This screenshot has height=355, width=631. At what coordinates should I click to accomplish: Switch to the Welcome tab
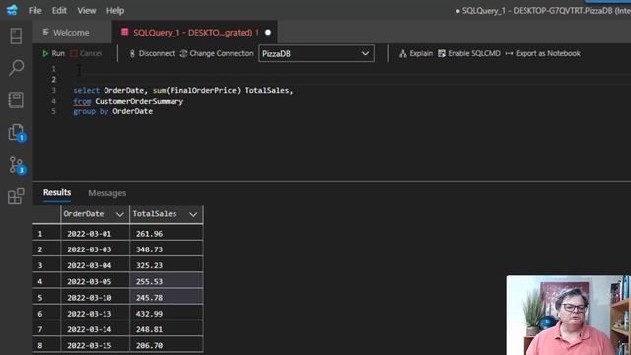point(72,33)
